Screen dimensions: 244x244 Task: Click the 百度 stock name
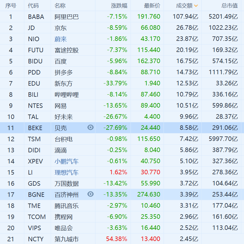(61, 61)
